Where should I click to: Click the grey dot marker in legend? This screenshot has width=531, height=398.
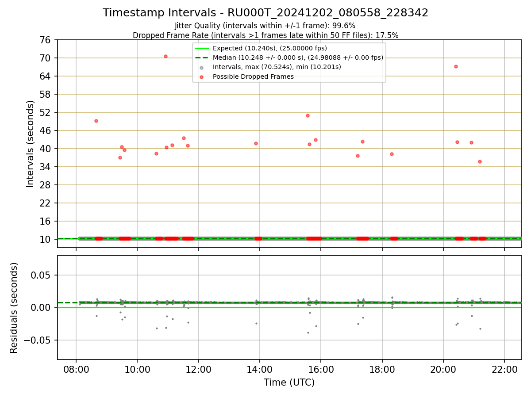[x=201, y=67]
